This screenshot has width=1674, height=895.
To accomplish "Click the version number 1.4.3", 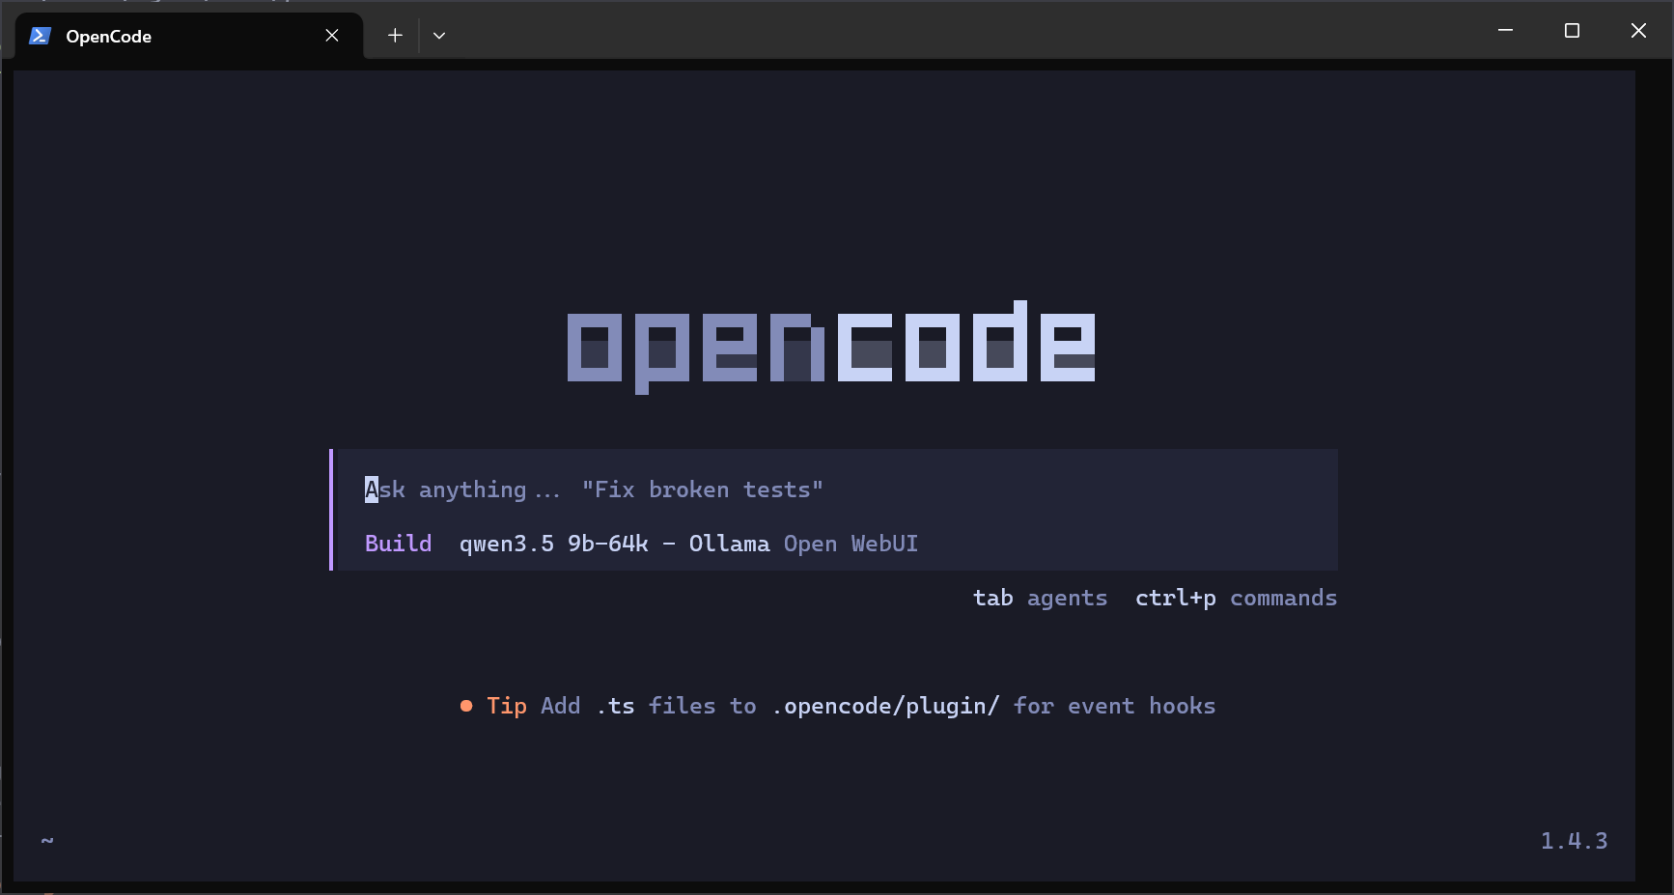I will [x=1574, y=841].
